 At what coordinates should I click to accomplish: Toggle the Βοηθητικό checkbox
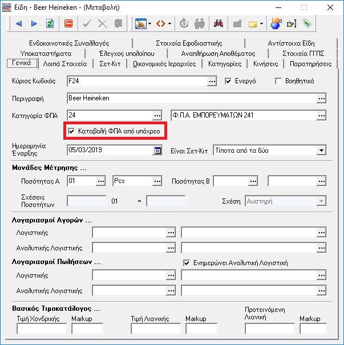[278, 81]
